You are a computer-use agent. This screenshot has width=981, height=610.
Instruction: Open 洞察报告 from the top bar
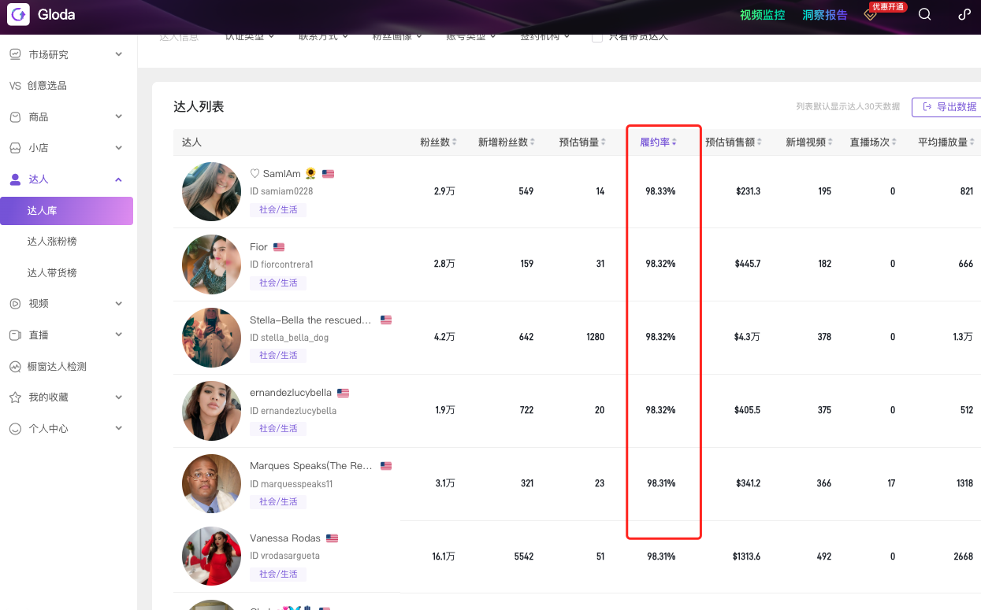coord(825,15)
